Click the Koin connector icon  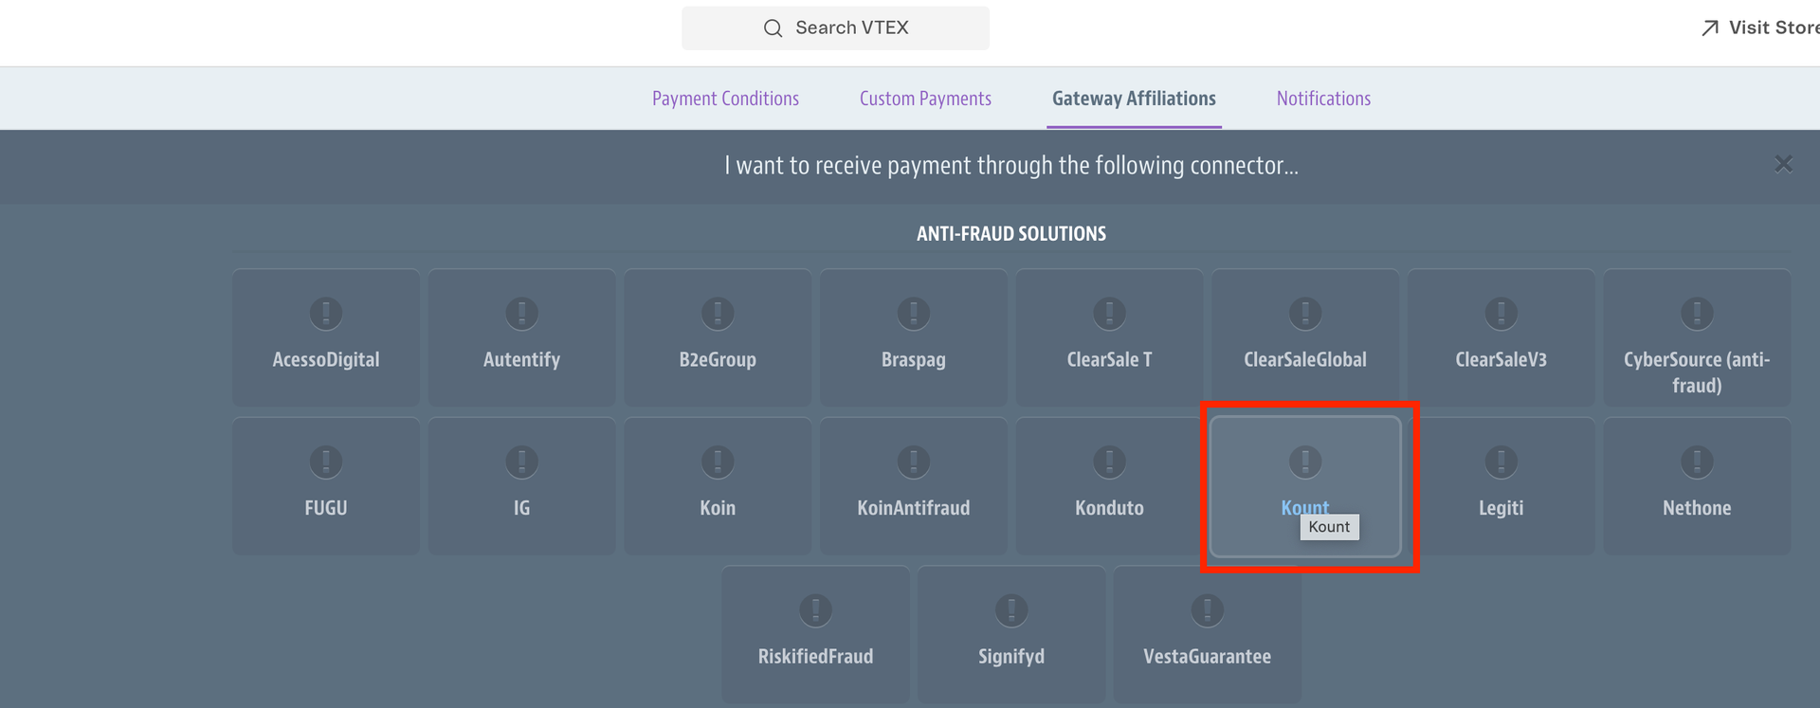(x=718, y=462)
